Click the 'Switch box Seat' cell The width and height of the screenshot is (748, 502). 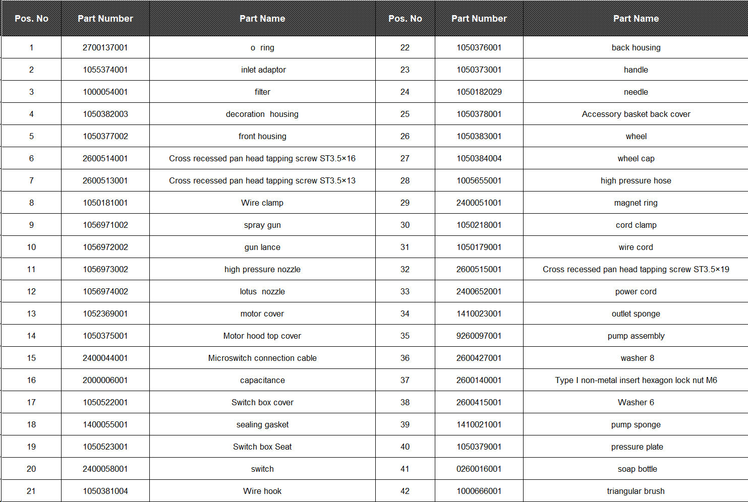262,447
